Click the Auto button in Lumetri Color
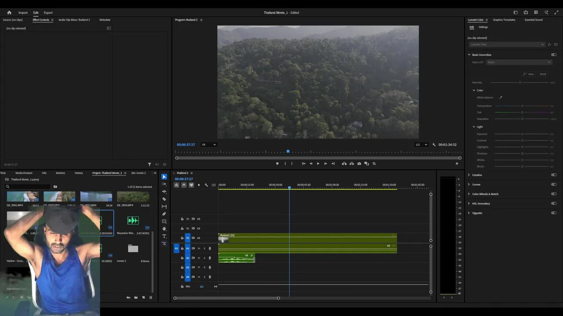This screenshot has height=316, width=563. (x=529, y=74)
